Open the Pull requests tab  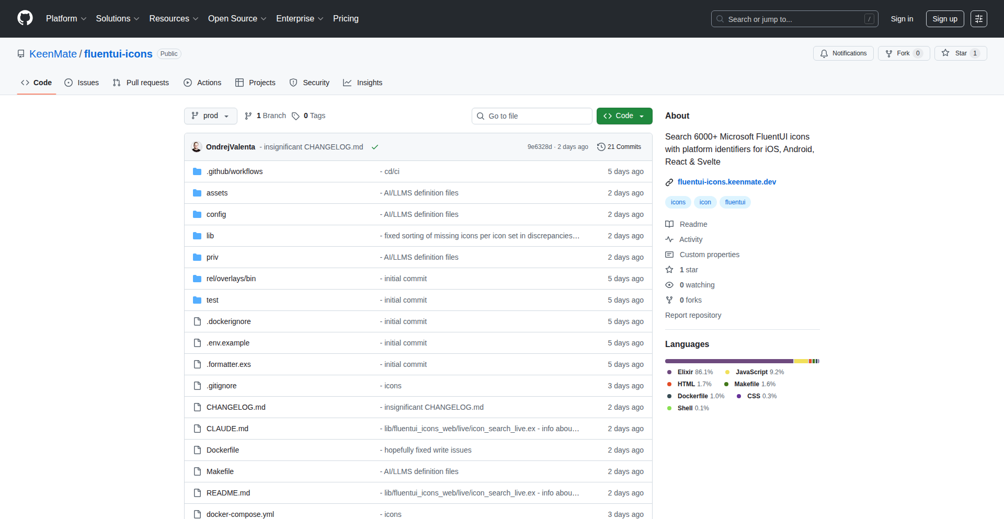(141, 83)
